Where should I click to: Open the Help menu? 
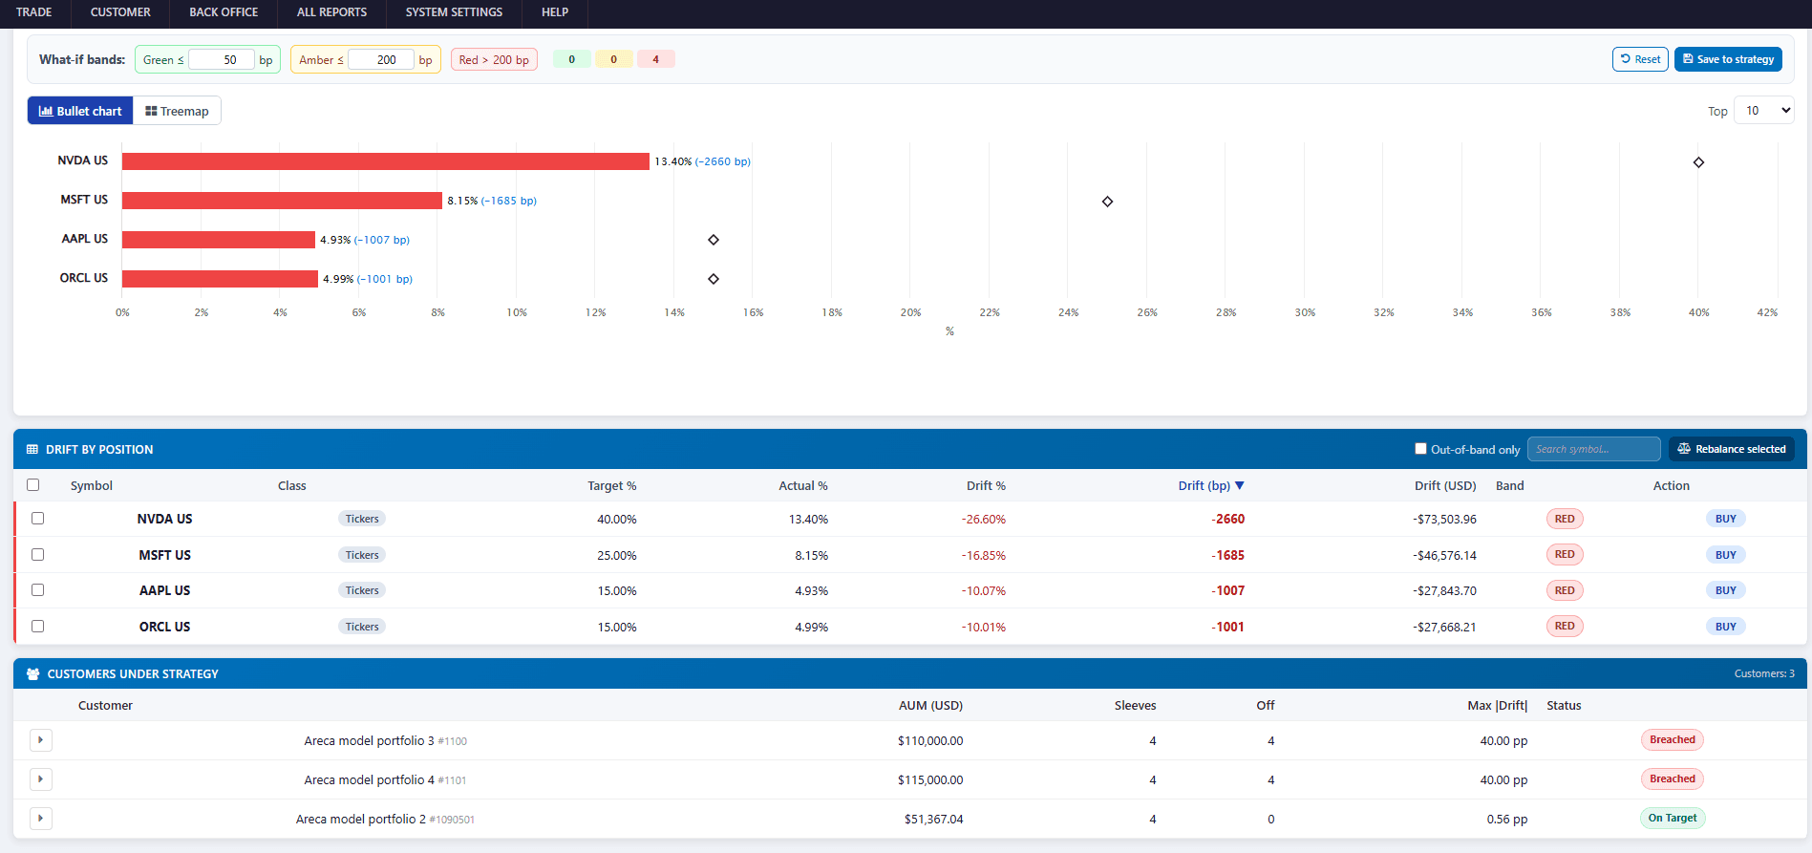[x=555, y=12]
